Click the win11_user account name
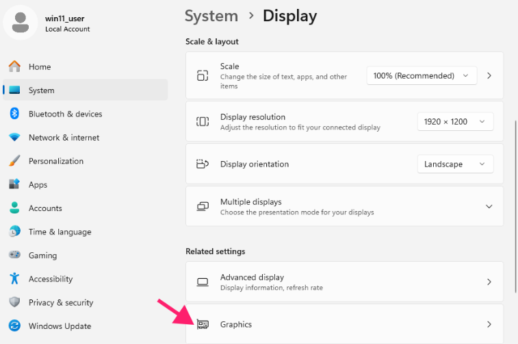 pos(65,19)
